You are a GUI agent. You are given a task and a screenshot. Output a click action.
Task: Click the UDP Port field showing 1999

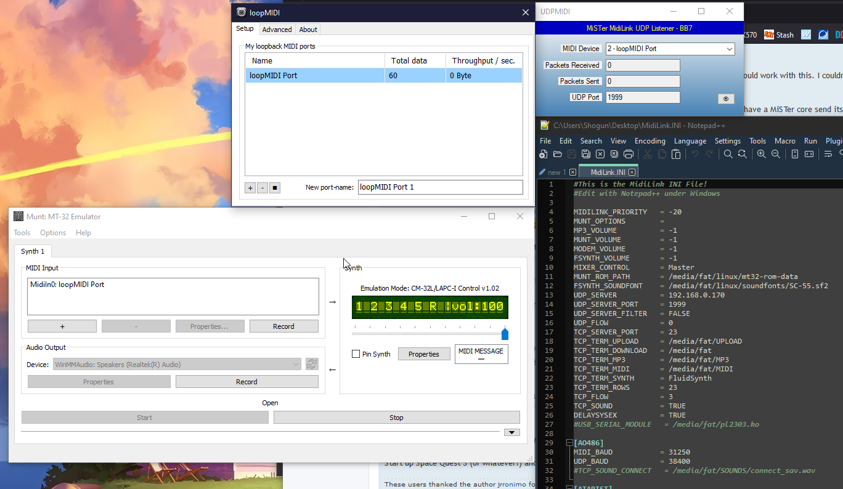pyautogui.click(x=643, y=97)
